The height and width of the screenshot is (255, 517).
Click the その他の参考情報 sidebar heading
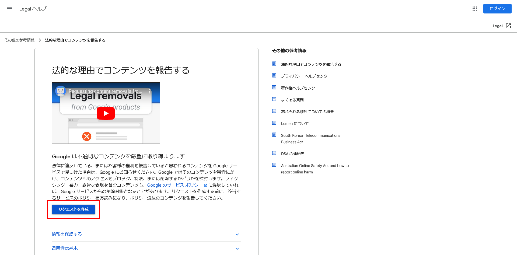click(x=289, y=51)
